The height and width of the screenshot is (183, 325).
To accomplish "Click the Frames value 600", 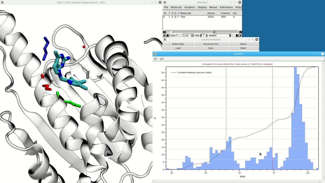I will pyautogui.click(x=223, y=17).
